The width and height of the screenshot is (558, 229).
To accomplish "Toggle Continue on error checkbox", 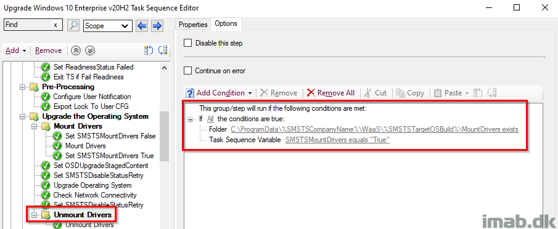I will point(187,71).
